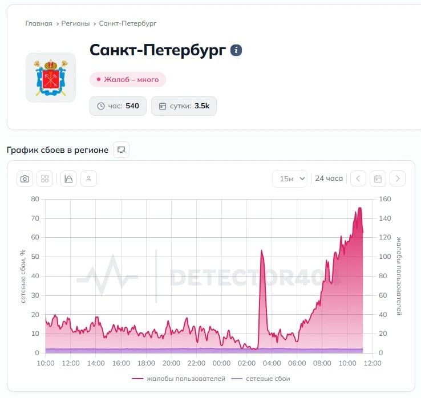Viewport: 421px width, 398px height.
Task: Open Главная breadcrumb link
Action: (x=39, y=23)
